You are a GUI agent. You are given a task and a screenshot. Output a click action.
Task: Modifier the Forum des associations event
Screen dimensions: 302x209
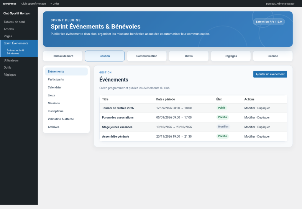[250, 118]
